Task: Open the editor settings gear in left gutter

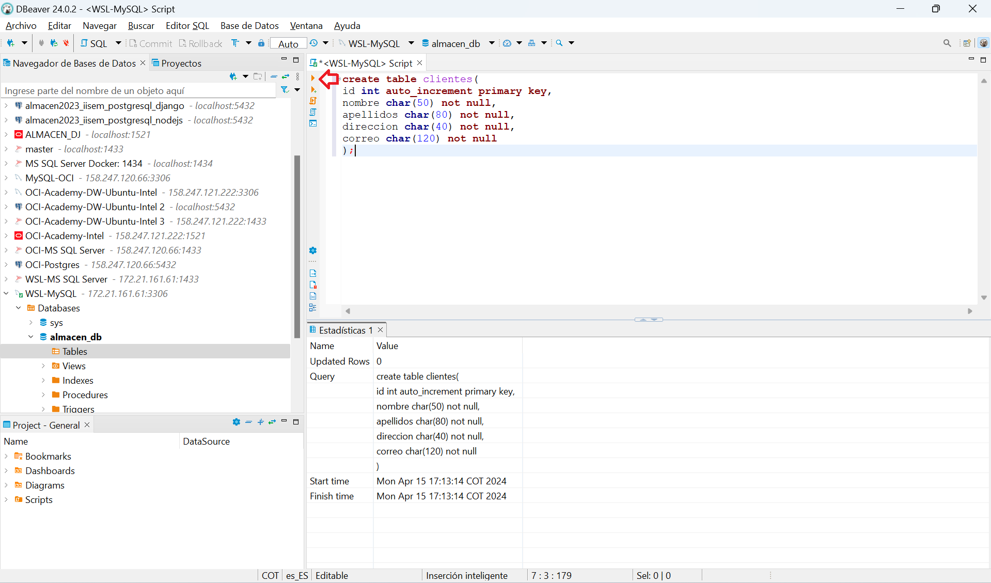Action: click(x=313, y=250)
